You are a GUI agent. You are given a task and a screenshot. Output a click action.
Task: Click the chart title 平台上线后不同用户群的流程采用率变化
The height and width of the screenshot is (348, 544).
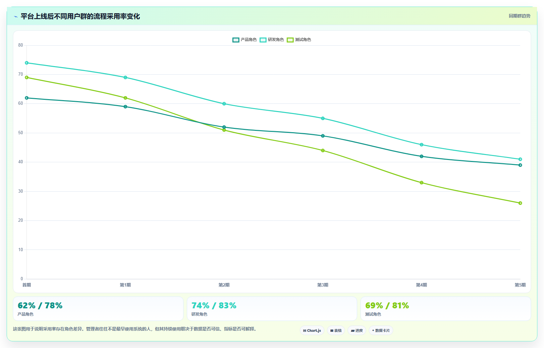(81, 16)
